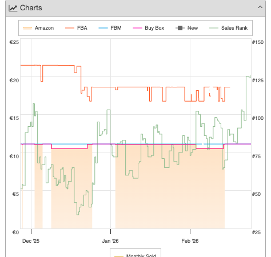Viewport: 271px width, 257px height.
Task: Toggle the Amazon series in the legend
Action: click(38, 28)
